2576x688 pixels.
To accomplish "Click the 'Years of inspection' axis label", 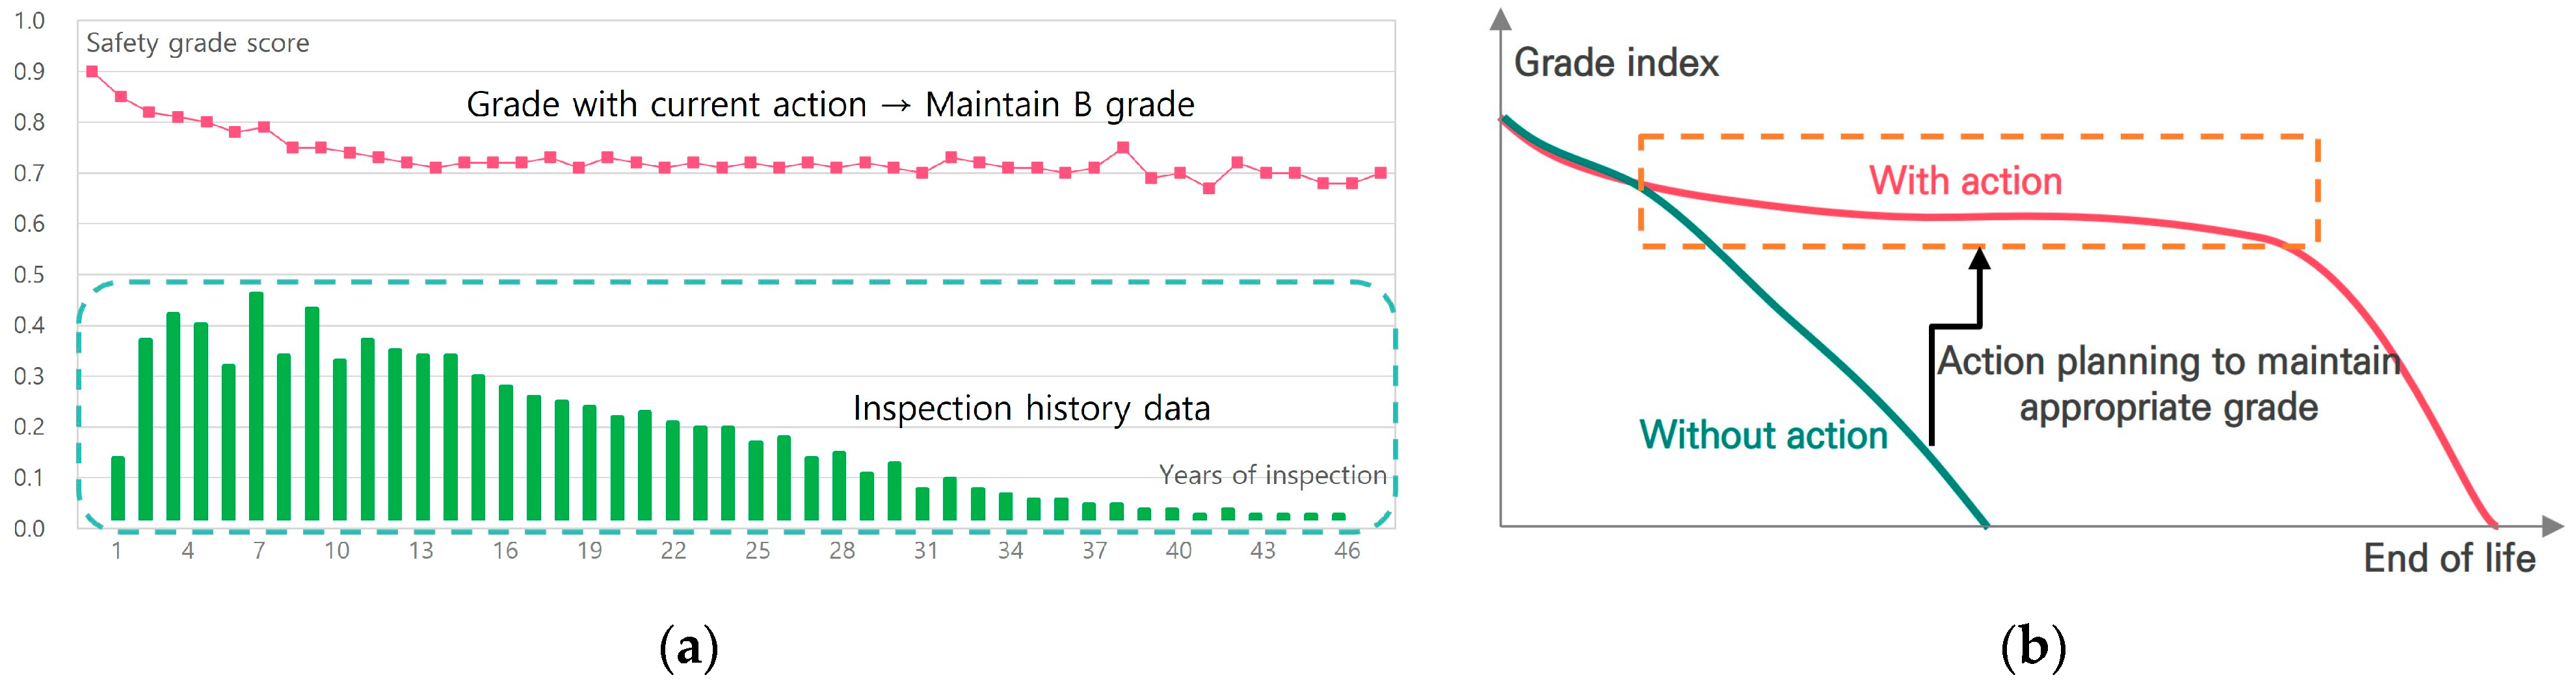I will pyautogui.click(x=1272, y=476).
